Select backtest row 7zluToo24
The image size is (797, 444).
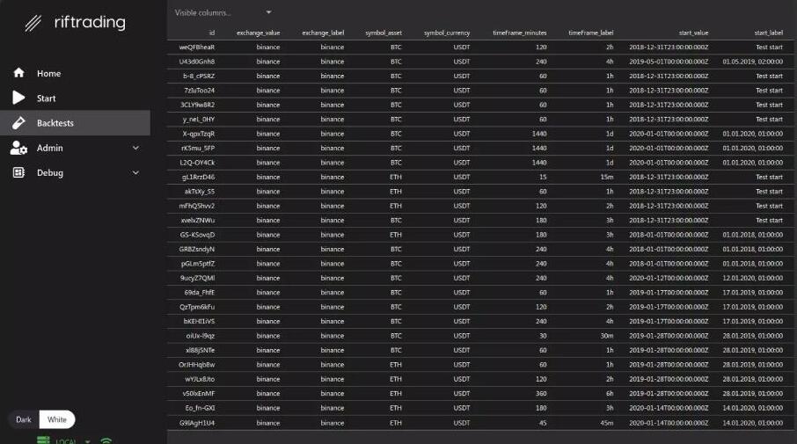[480, 91]
